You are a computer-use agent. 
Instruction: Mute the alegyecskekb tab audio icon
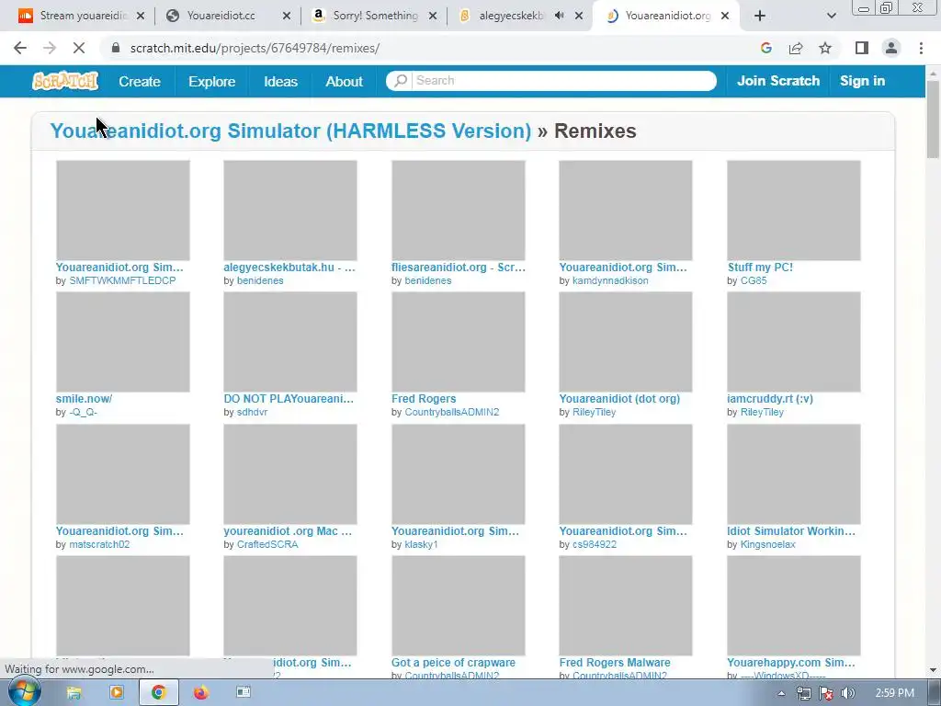pos(559,16)
